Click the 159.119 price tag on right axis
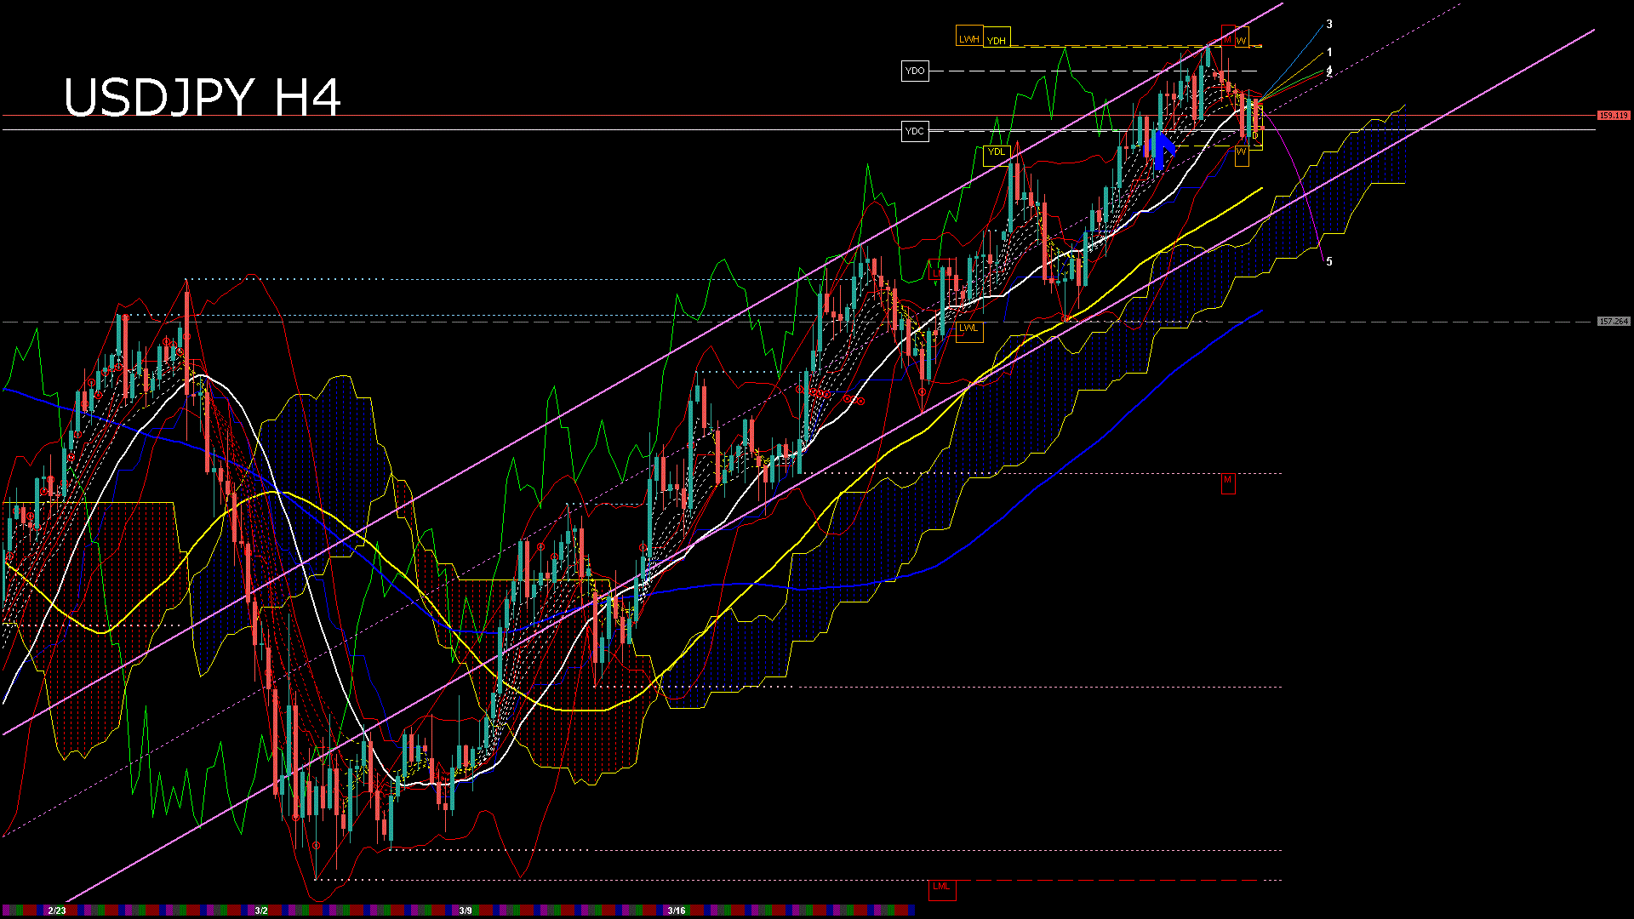1634x919 pixels. pos(1613,113)
